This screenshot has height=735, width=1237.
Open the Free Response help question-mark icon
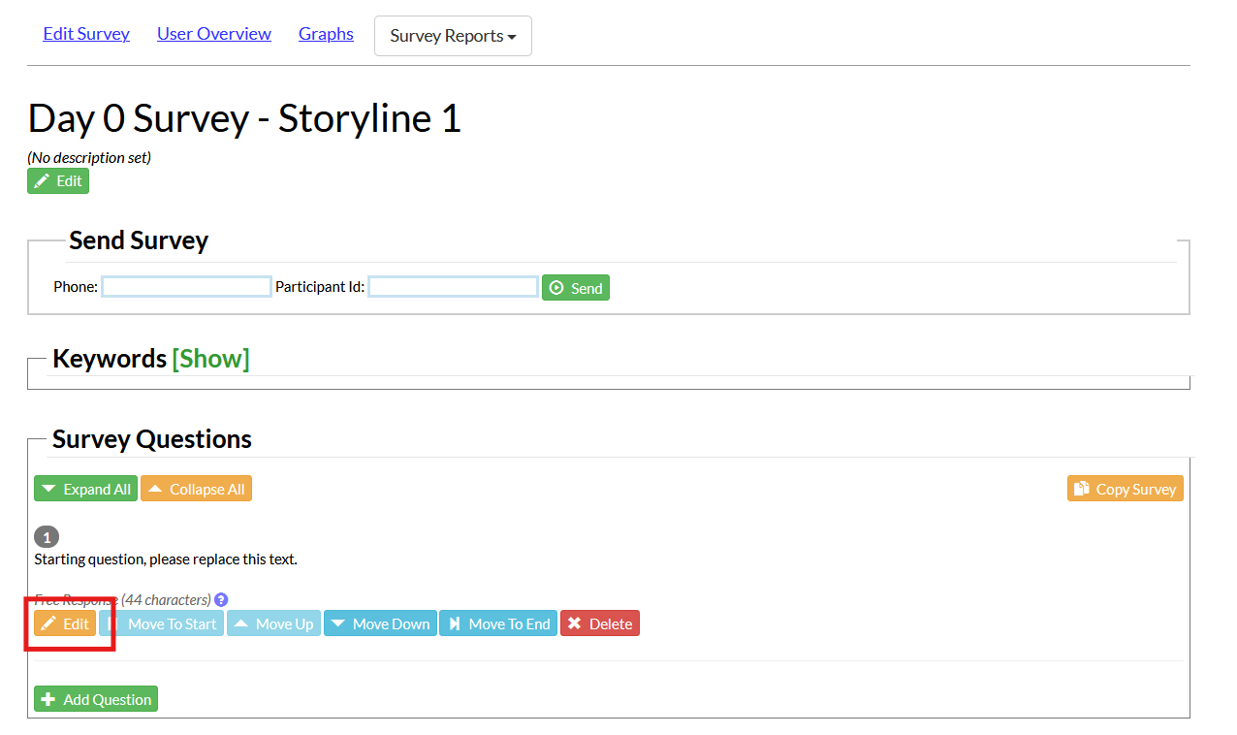tap(221, 600)
